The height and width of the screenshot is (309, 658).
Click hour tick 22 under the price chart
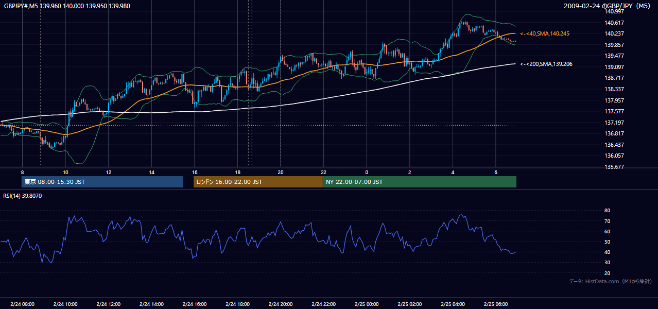(x=324, y=173)
